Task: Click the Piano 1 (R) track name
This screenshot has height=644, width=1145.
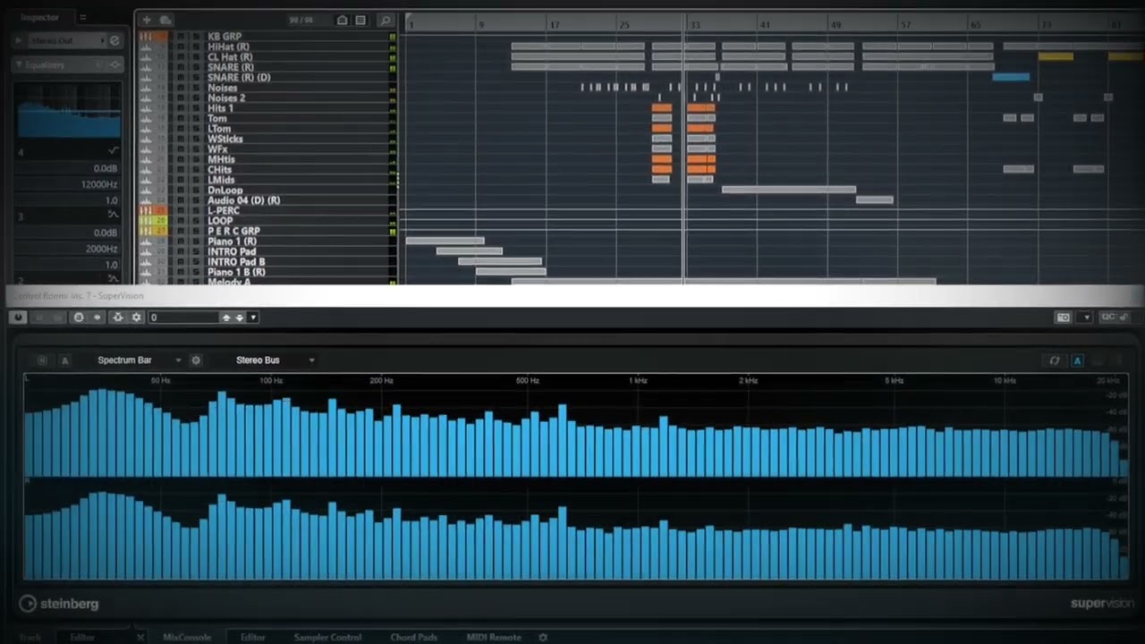Action: tap(232, 241)
